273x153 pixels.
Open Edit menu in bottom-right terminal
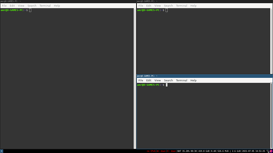tap(148, 80)
